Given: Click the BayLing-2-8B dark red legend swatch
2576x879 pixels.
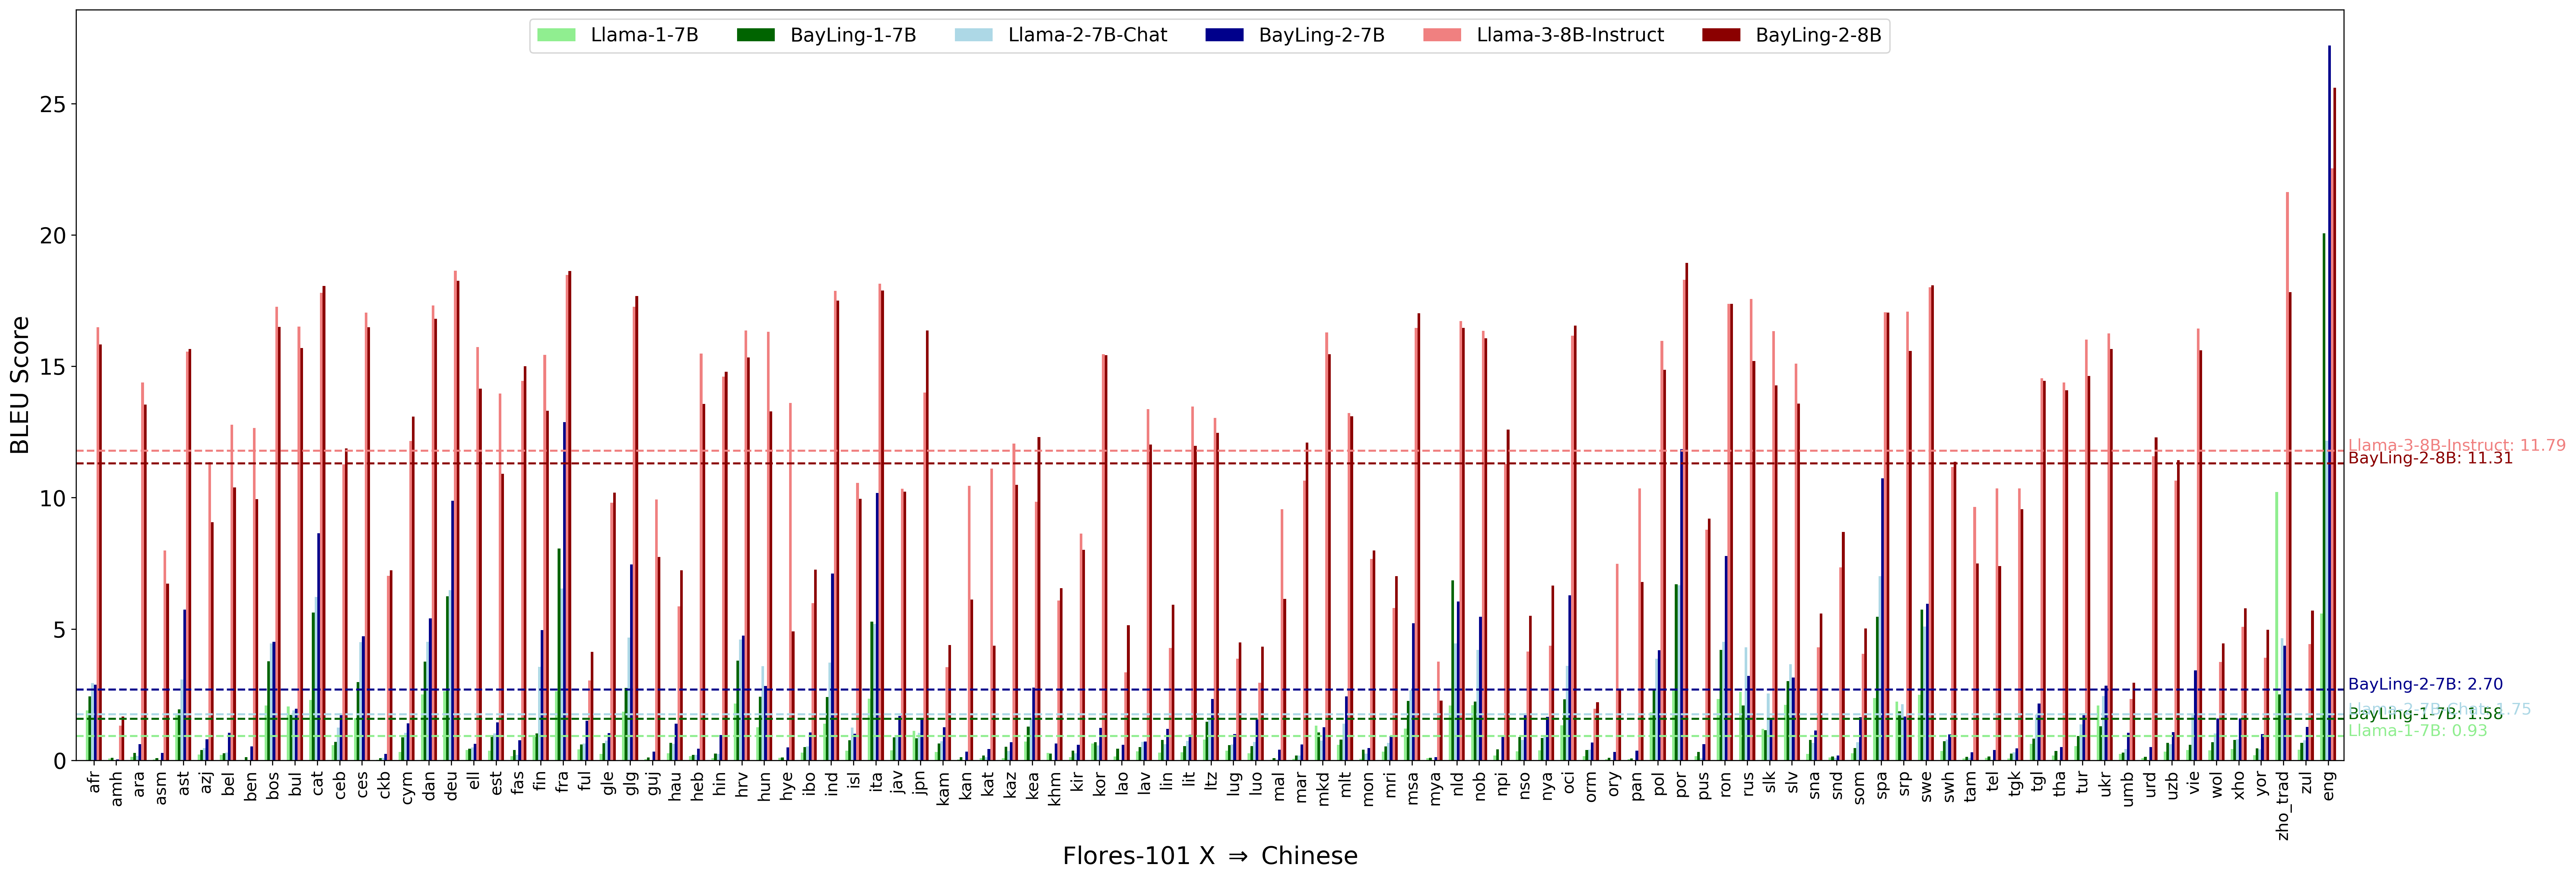Looking at the screenshot, I should [x=1721, y=35].
